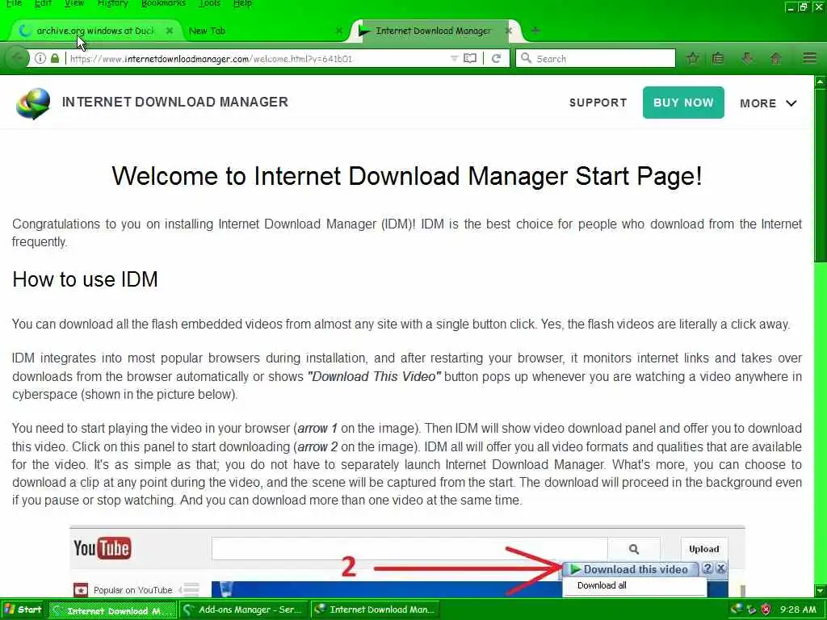This screenshot has height=620, width=827.
Task: Click Download this video panel button
Action: point(630,569)
